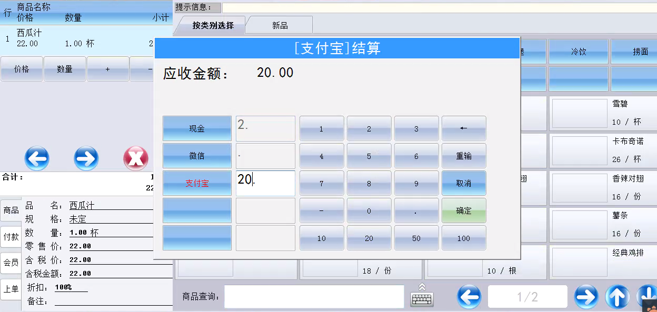Tap keypad digit 5

click(369, 156)
